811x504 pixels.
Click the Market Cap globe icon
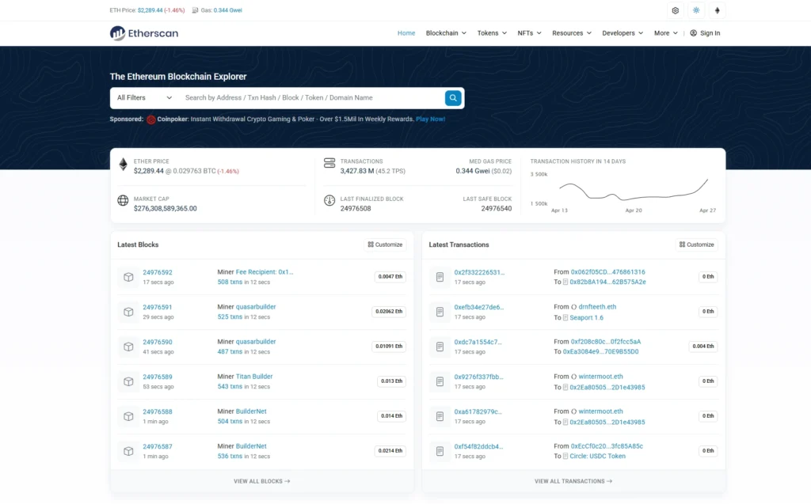(123, 200)
